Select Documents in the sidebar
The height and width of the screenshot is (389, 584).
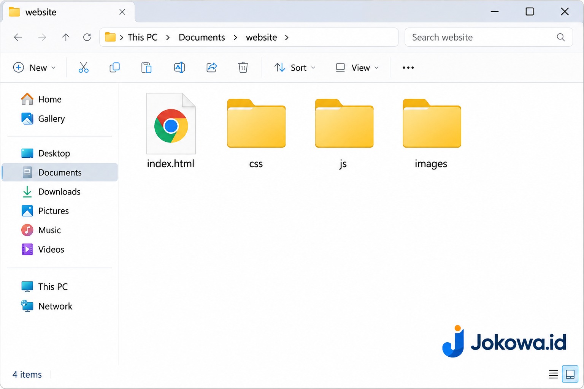(x=60, y=172)
